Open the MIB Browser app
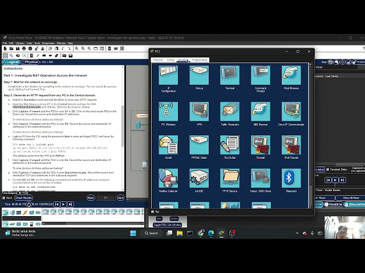Viewport: 365px width, 273px height. [261, 111]
